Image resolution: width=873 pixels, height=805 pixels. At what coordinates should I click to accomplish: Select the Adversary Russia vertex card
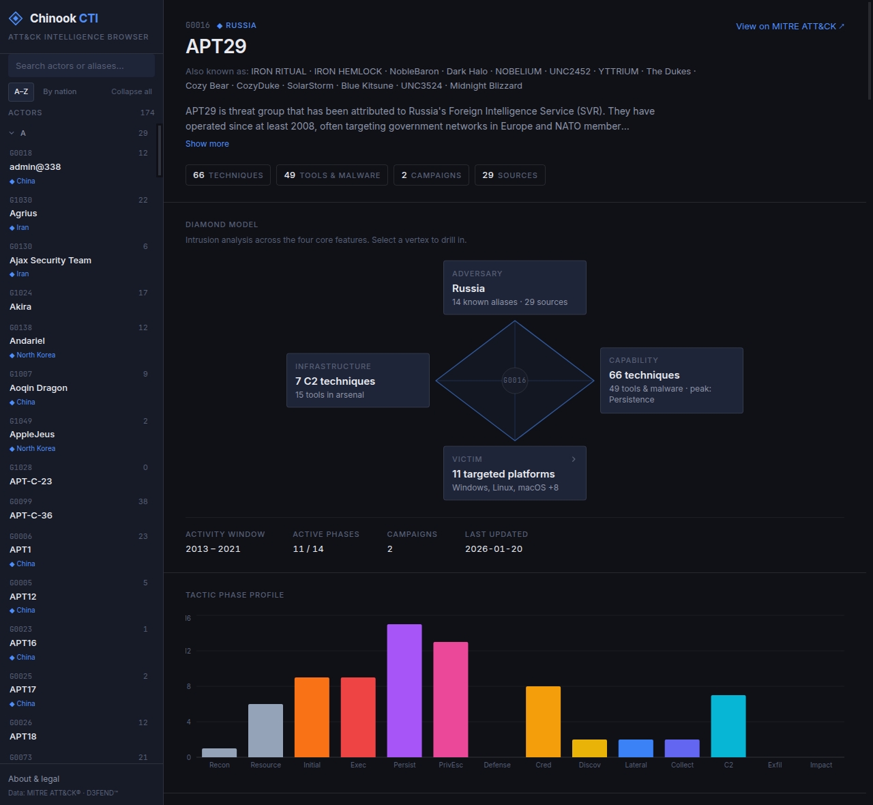[x=515, y=287]
